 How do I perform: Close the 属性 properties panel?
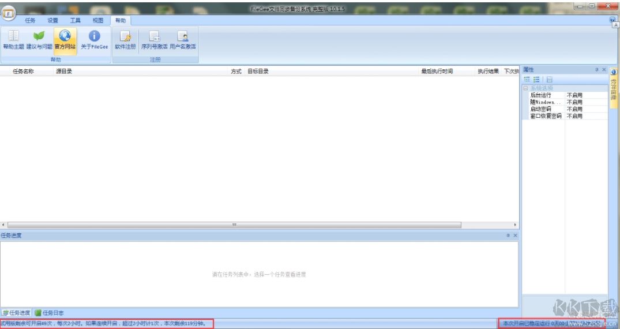[604, 70]
